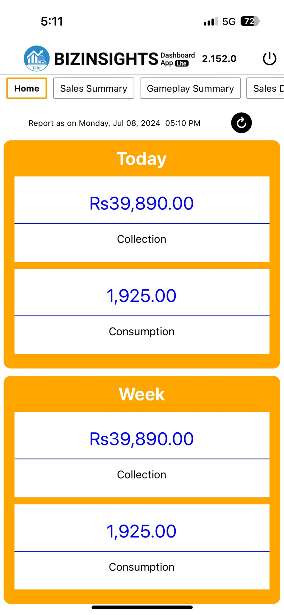
Task: Open the partially visible Sales D tab
Action: 265,88
